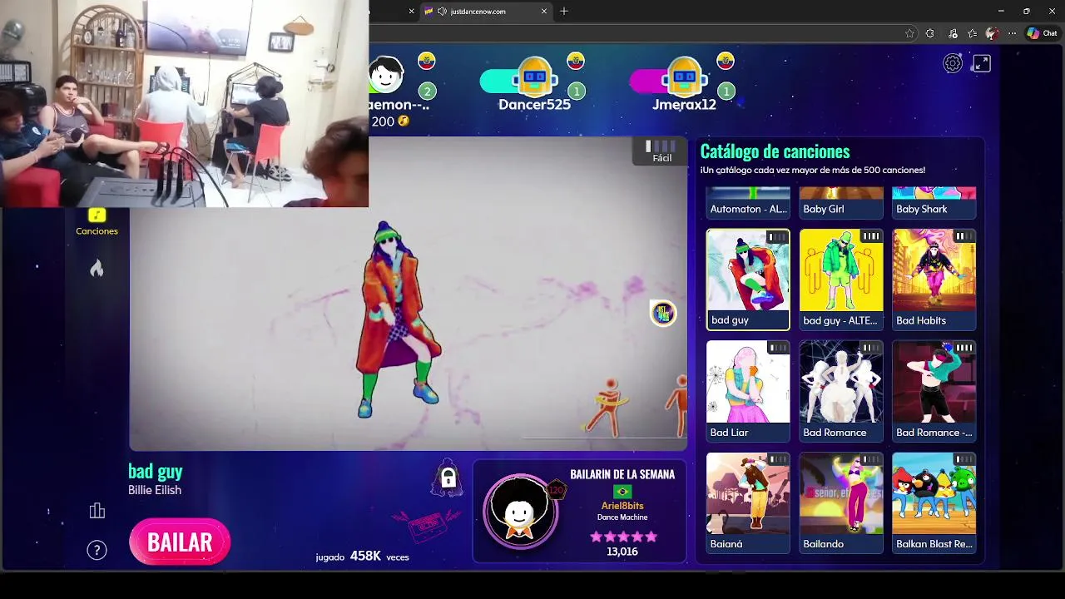Viewport: 1065px width, 599px height.
Task: Bookmark page with the star icon
Action: [x=909, y=33]
